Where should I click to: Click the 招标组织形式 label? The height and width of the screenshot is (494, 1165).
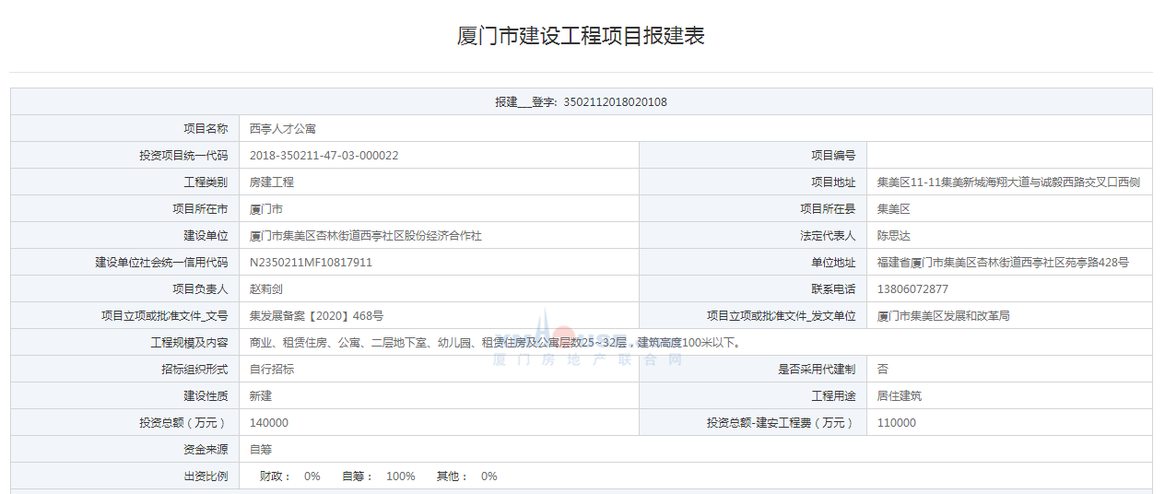click(x=194, y=370)
